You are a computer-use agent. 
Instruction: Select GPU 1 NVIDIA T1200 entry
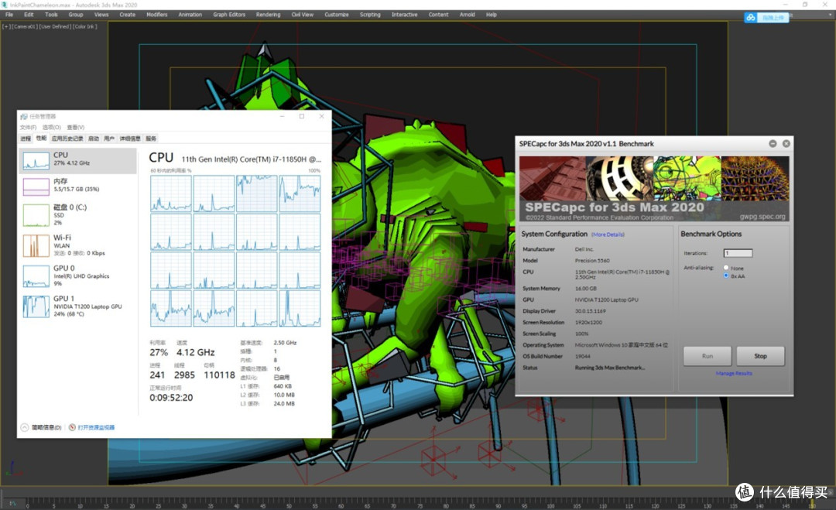click(x=78, y=306)
